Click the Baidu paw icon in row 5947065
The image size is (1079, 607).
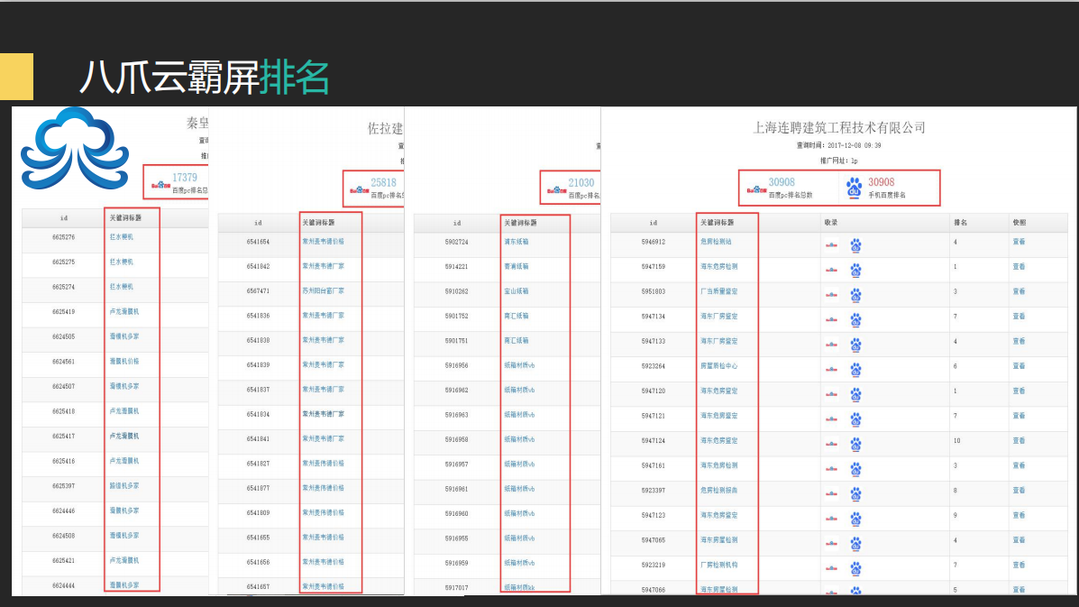coord(855,544)
